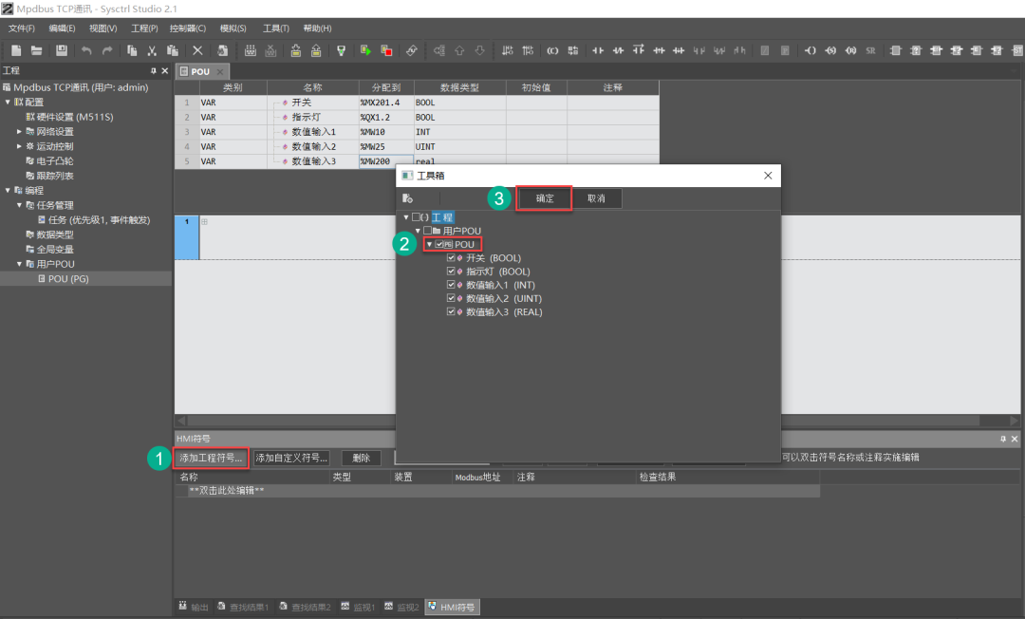Switch to the 监视1 bottom tab
The width and height of the screenshot is (1025, 619).
pos(358,608)
